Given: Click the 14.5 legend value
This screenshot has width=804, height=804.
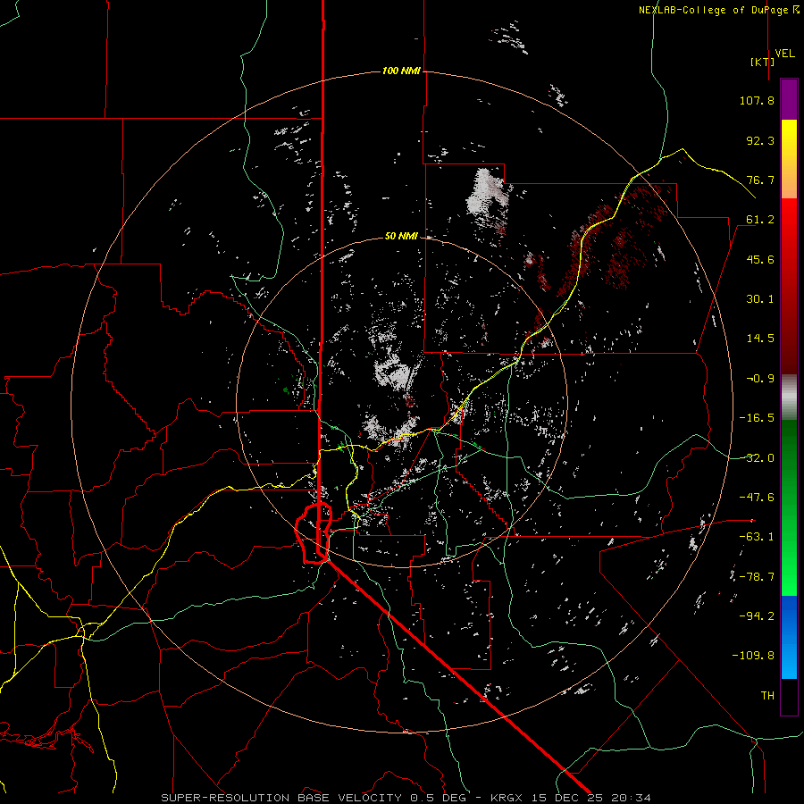Looking at the screenshot, I should (760, 339).
